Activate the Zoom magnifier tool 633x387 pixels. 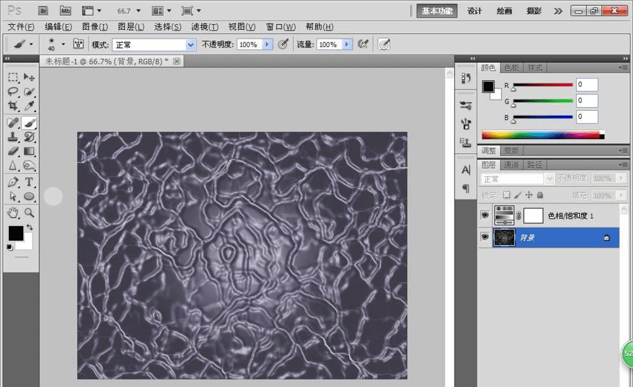pyautogui.click(x=29, y=213)
